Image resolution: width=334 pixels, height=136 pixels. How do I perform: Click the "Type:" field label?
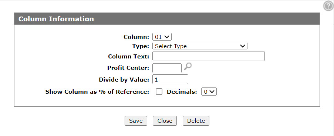click(141, 46)
